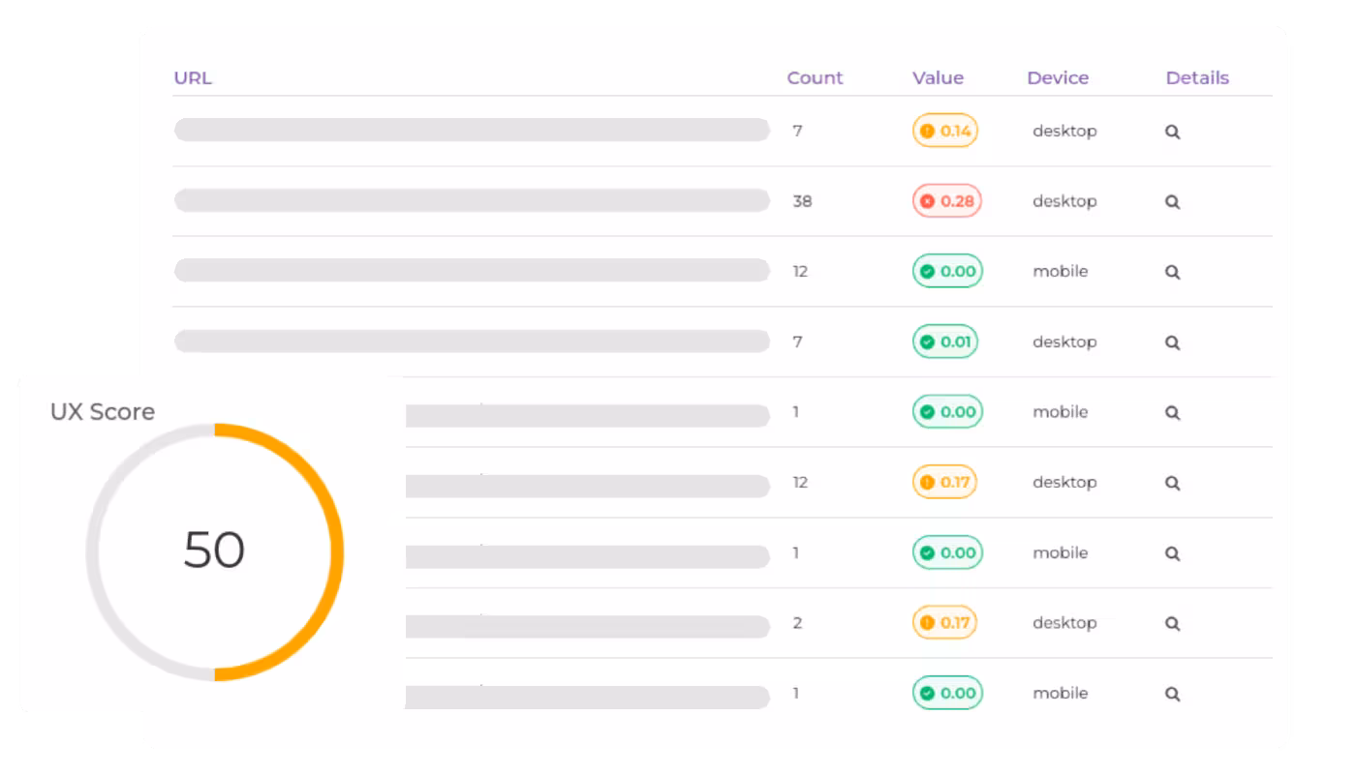Click the UX Score number 50
This screenshot has width=1356, height=774.
pos(214,551)
